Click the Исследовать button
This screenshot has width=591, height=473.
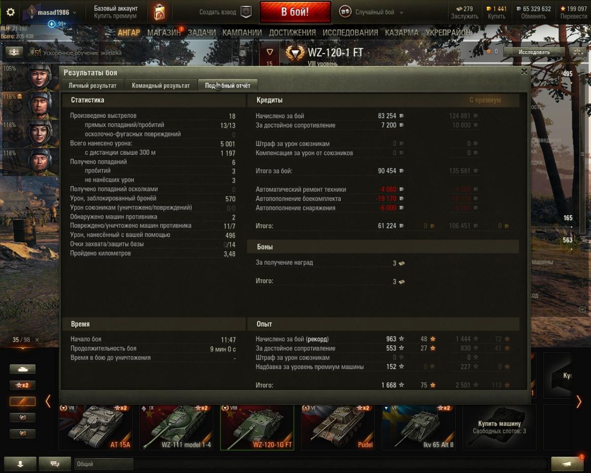tap(534, 52)
